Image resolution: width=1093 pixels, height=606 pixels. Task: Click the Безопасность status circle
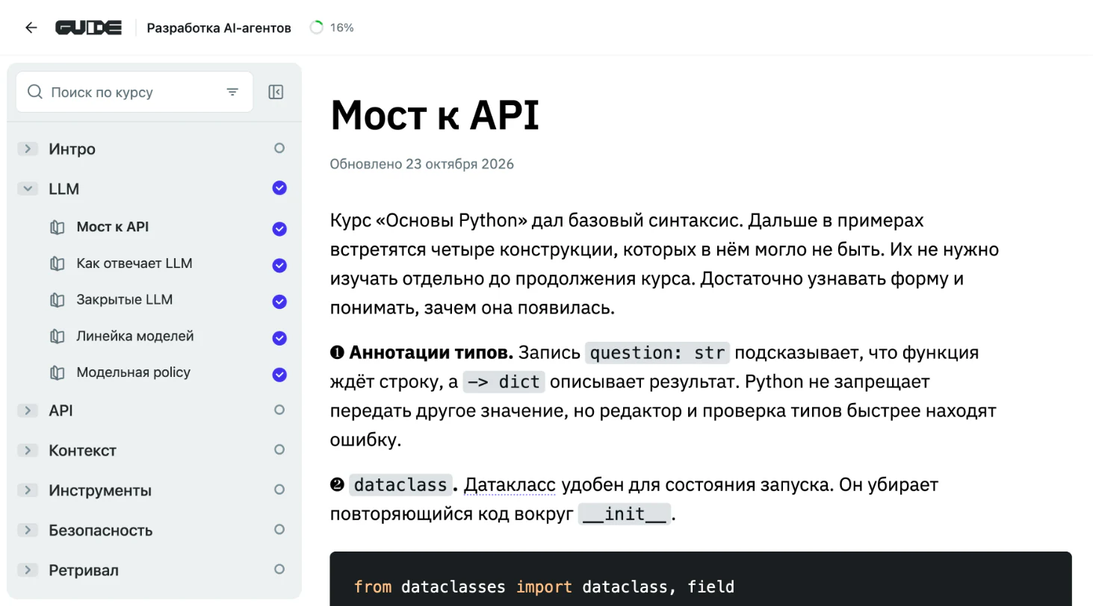point(279,529)
